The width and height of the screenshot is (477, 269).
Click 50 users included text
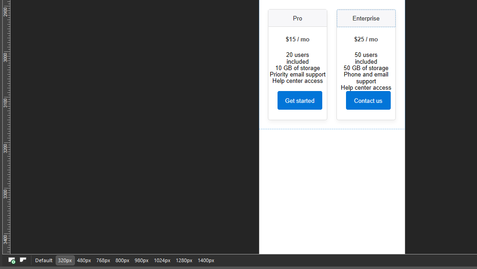pos(366,58)
